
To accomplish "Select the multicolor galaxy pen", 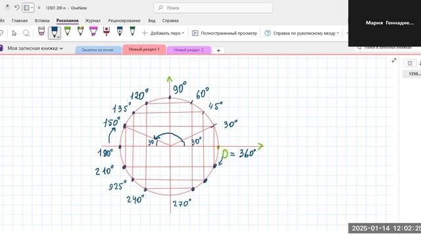I will (x=80, y=31).
